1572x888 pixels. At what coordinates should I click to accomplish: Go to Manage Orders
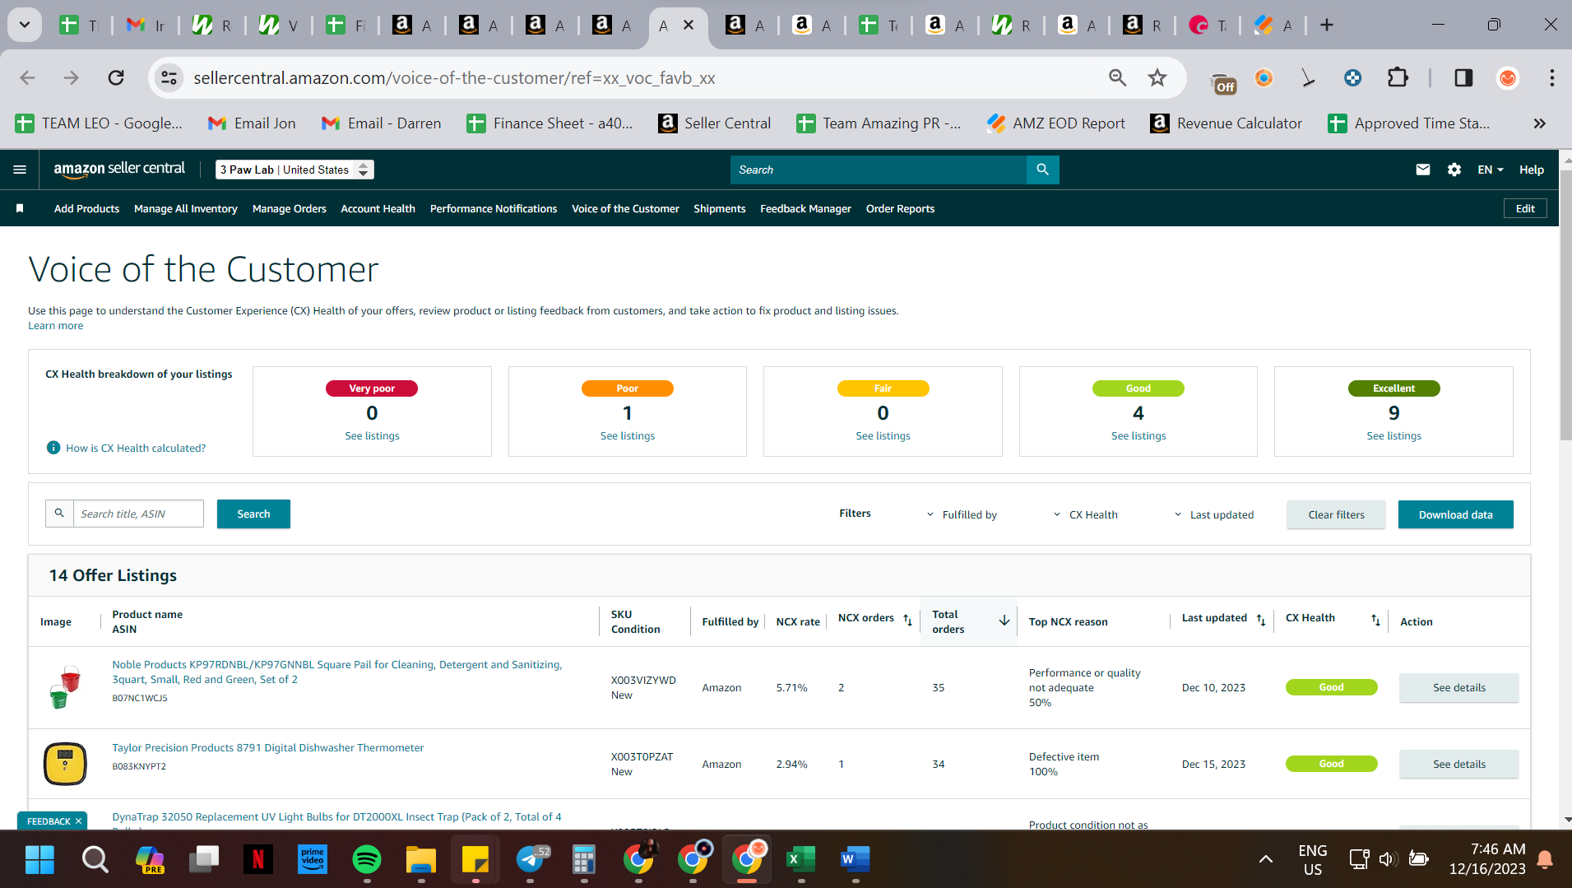(290, 208)
